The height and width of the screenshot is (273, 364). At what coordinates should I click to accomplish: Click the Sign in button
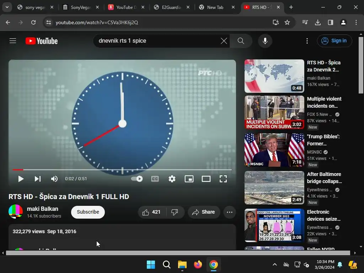[334, 41]
